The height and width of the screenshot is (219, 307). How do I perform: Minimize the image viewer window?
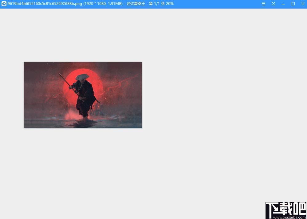click(x=283, y=4)
